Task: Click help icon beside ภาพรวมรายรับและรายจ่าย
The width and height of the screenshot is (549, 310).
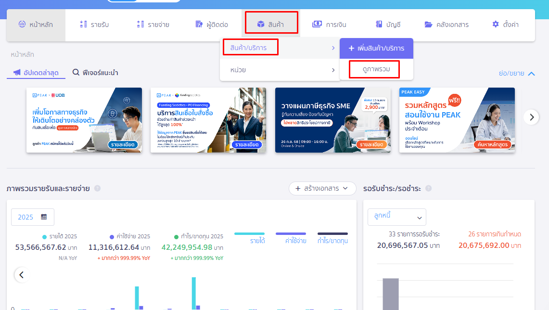Action: 97,188
